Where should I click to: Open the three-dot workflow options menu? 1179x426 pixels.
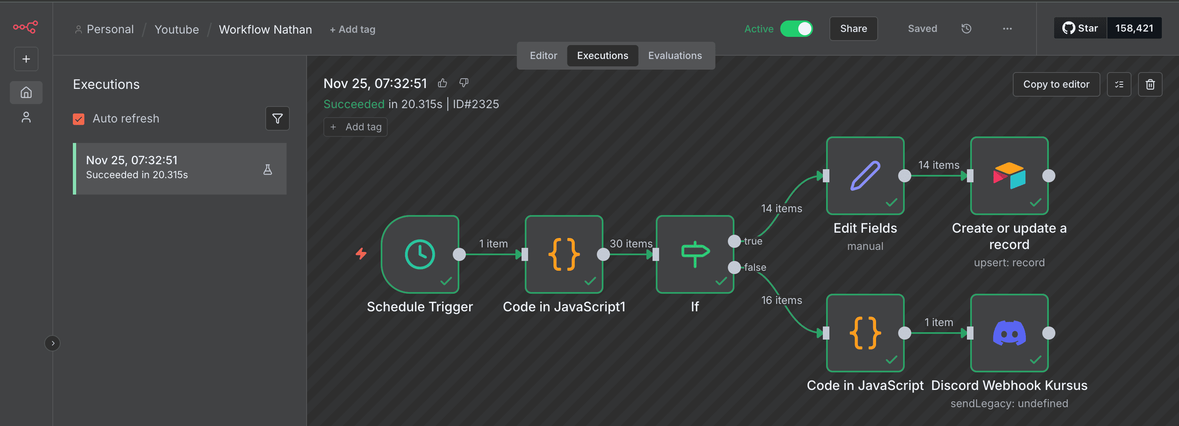[x=1007, y=29]
